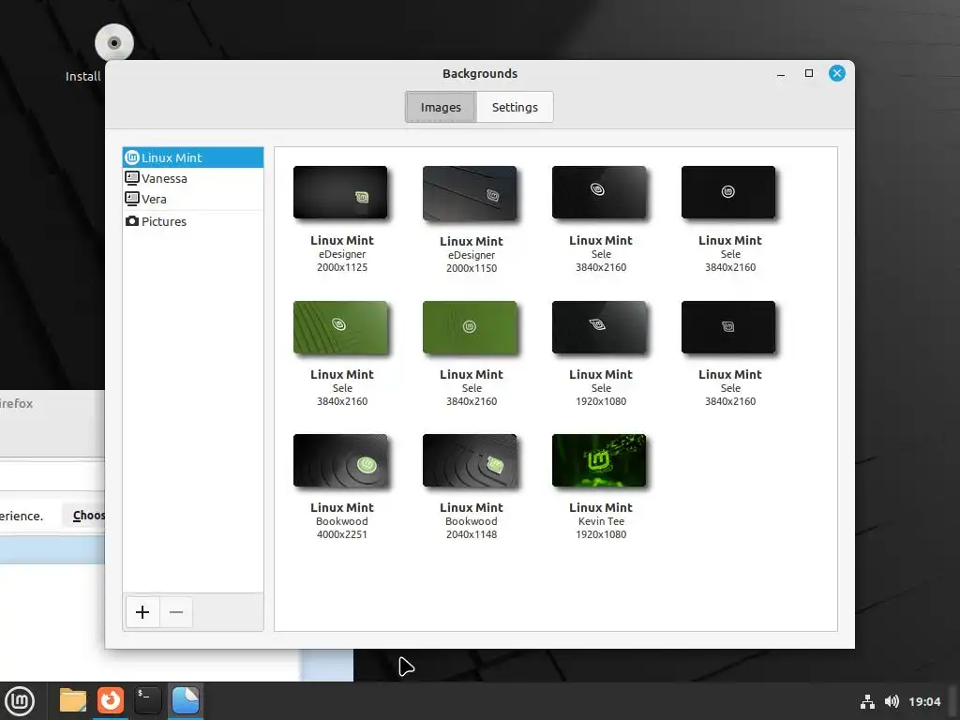Click the Vera monitor icon

[131, 199]
